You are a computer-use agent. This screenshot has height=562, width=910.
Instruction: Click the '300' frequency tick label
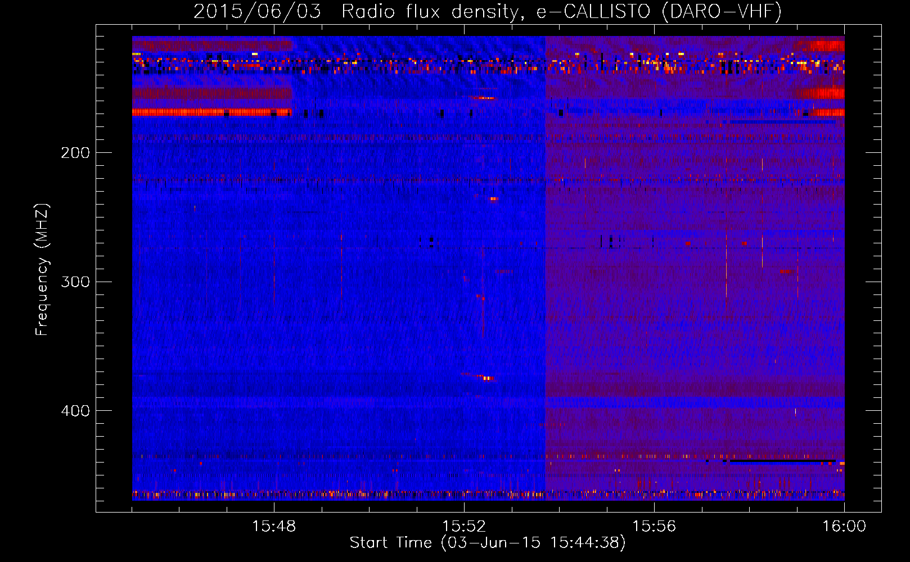tap(75, 282)
